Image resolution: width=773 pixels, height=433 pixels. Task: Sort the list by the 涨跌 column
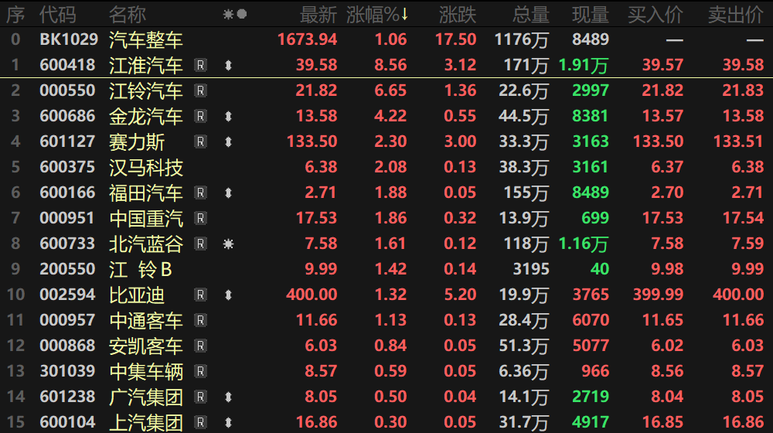458,15
